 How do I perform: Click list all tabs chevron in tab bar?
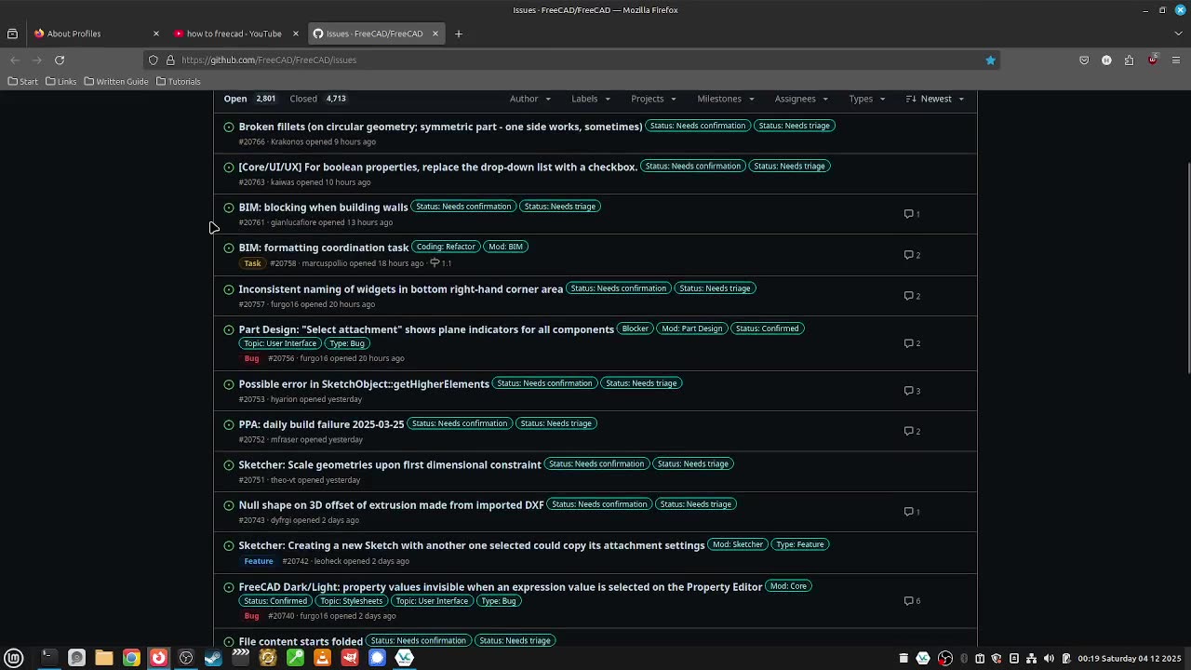pyautogui.click(x=1178, y=33)
